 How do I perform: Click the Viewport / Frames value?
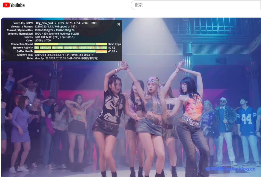(x=56, y=27)
